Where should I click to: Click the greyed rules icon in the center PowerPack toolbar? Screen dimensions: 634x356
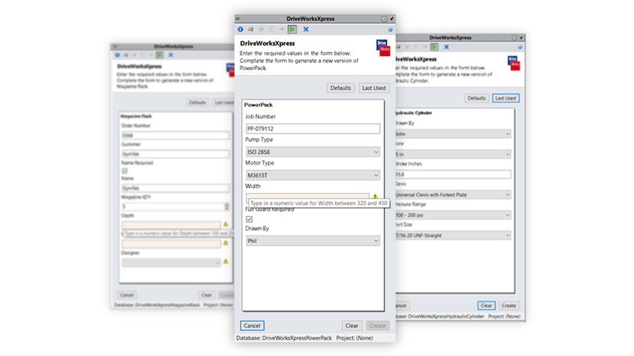(282, 29)
